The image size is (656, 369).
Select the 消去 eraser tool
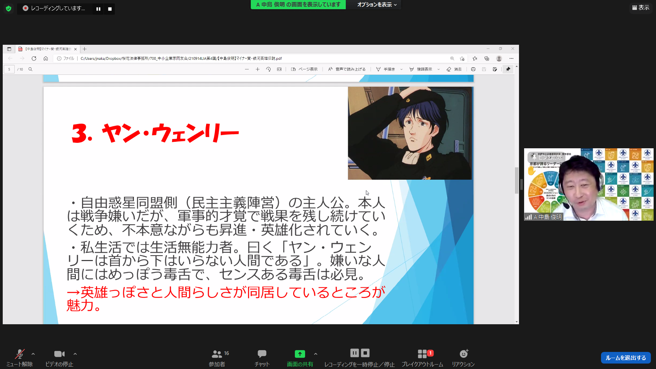[454, 69]
